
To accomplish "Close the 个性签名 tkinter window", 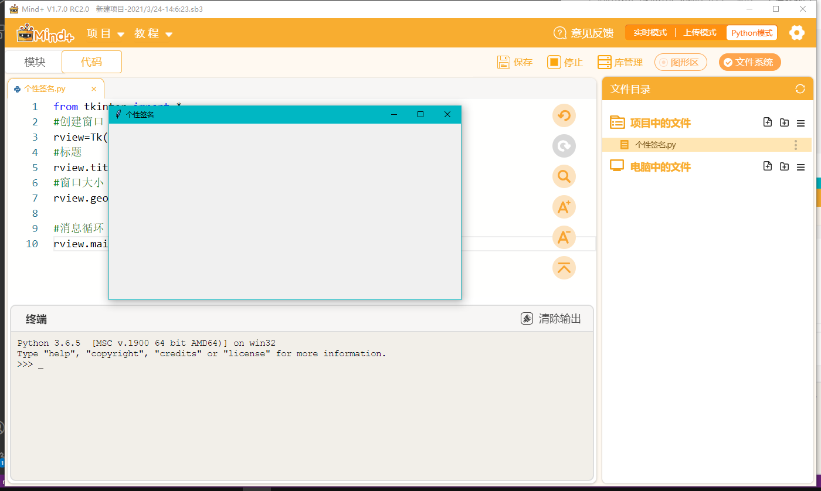I will 447,115.
